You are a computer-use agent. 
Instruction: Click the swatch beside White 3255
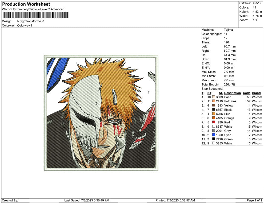point(214,143)
